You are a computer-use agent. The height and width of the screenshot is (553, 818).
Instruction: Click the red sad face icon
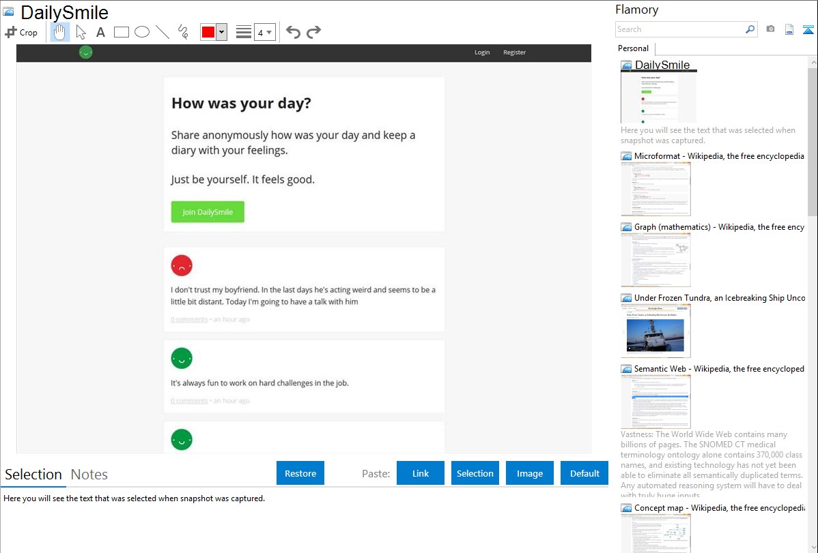tap(182, 266)
